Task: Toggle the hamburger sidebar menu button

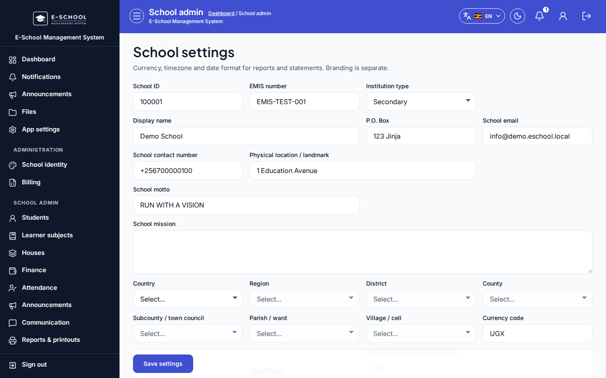Action: 137,16
